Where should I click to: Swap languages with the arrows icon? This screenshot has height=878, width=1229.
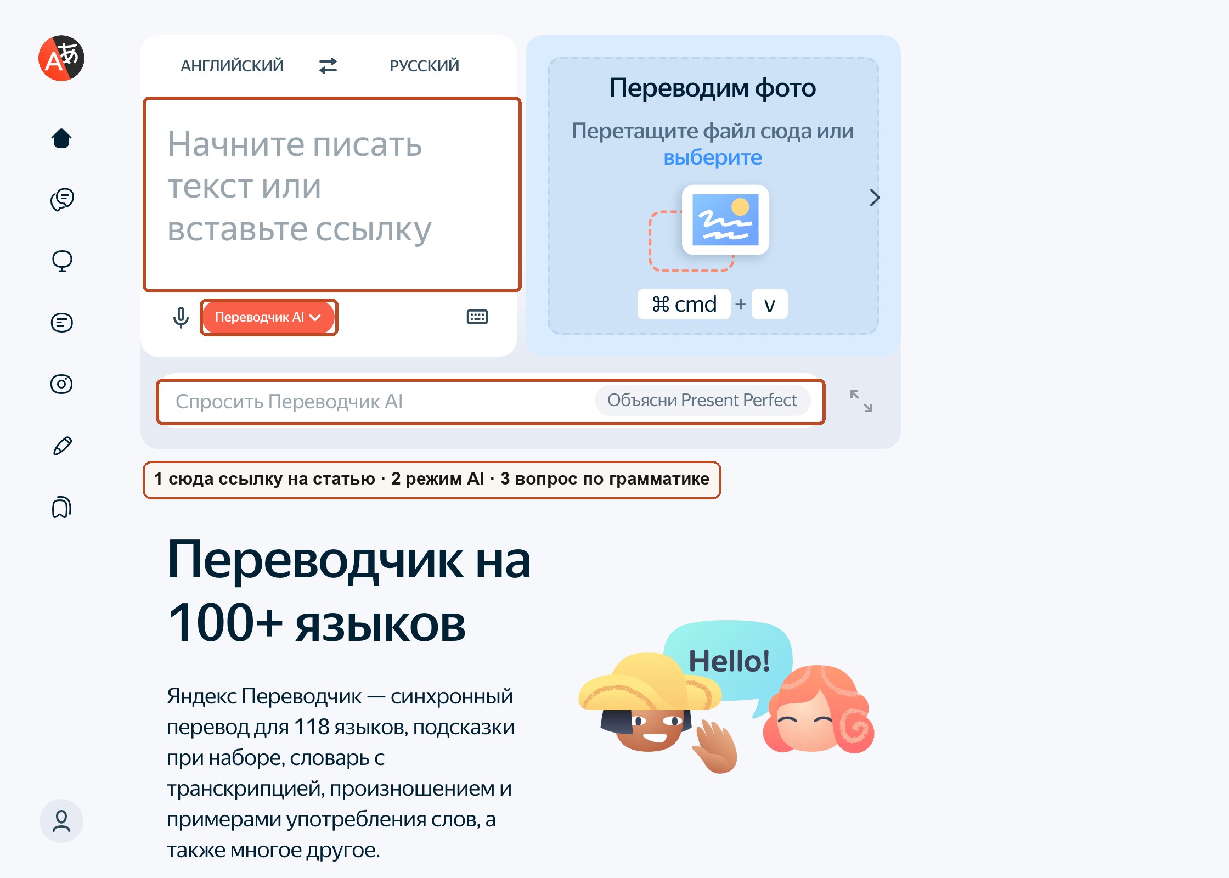coord(328,66)
